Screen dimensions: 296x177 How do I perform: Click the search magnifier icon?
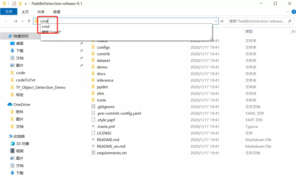click(x=290, y=21)
